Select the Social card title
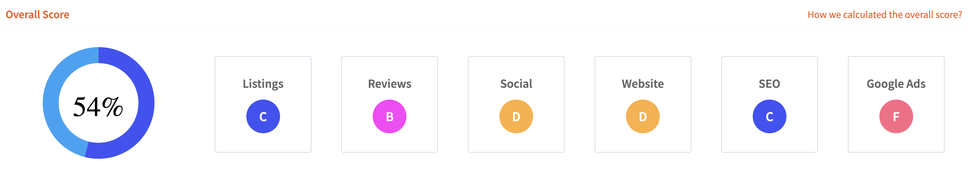Viewport: 969px width, 184px height. (516, 83)
